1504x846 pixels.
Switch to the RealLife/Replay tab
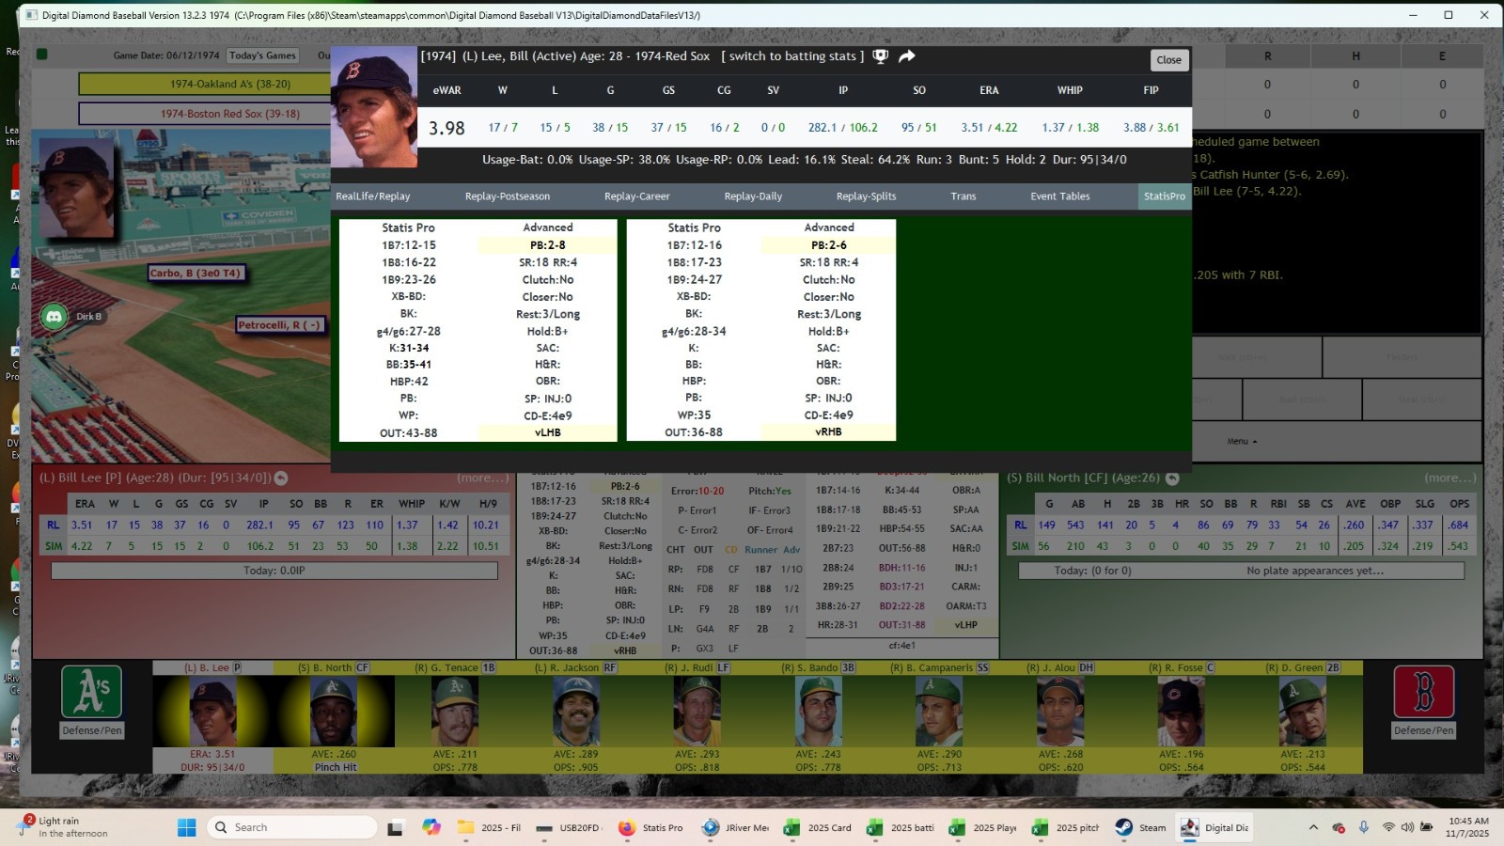click(x=373, y=196)
